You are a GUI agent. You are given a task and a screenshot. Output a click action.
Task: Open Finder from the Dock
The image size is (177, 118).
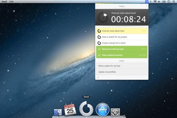tap(58, 112)
